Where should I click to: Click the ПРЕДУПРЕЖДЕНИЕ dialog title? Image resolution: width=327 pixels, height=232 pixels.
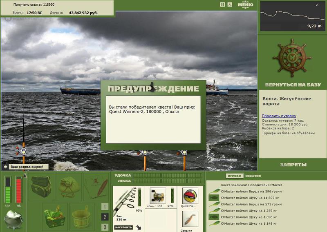coord(153,89)
